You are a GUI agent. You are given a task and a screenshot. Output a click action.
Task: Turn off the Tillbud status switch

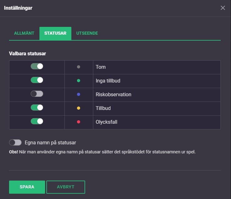point(37,108)
